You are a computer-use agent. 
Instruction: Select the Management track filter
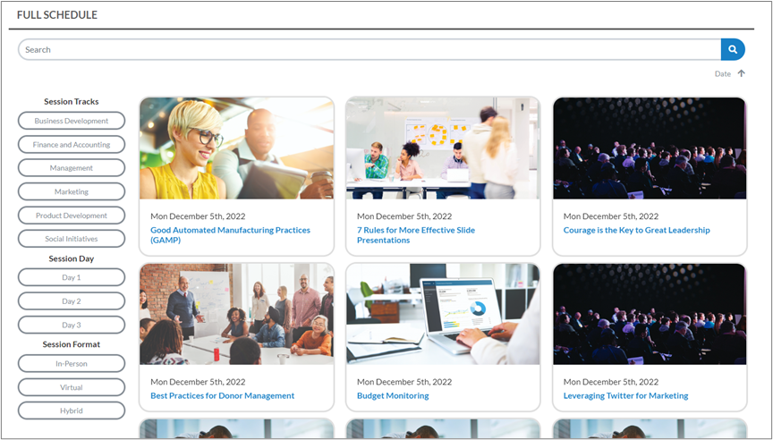72,168
